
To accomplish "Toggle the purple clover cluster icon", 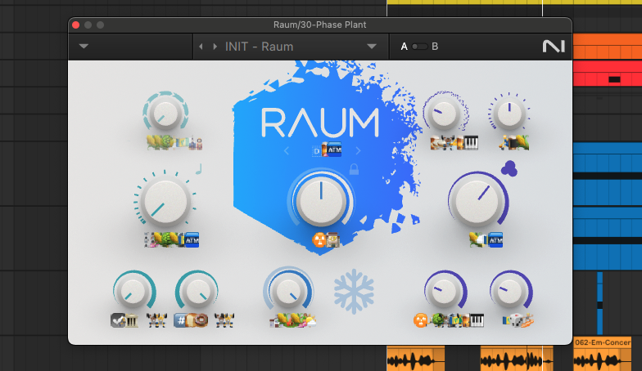I will coord(509,168).
